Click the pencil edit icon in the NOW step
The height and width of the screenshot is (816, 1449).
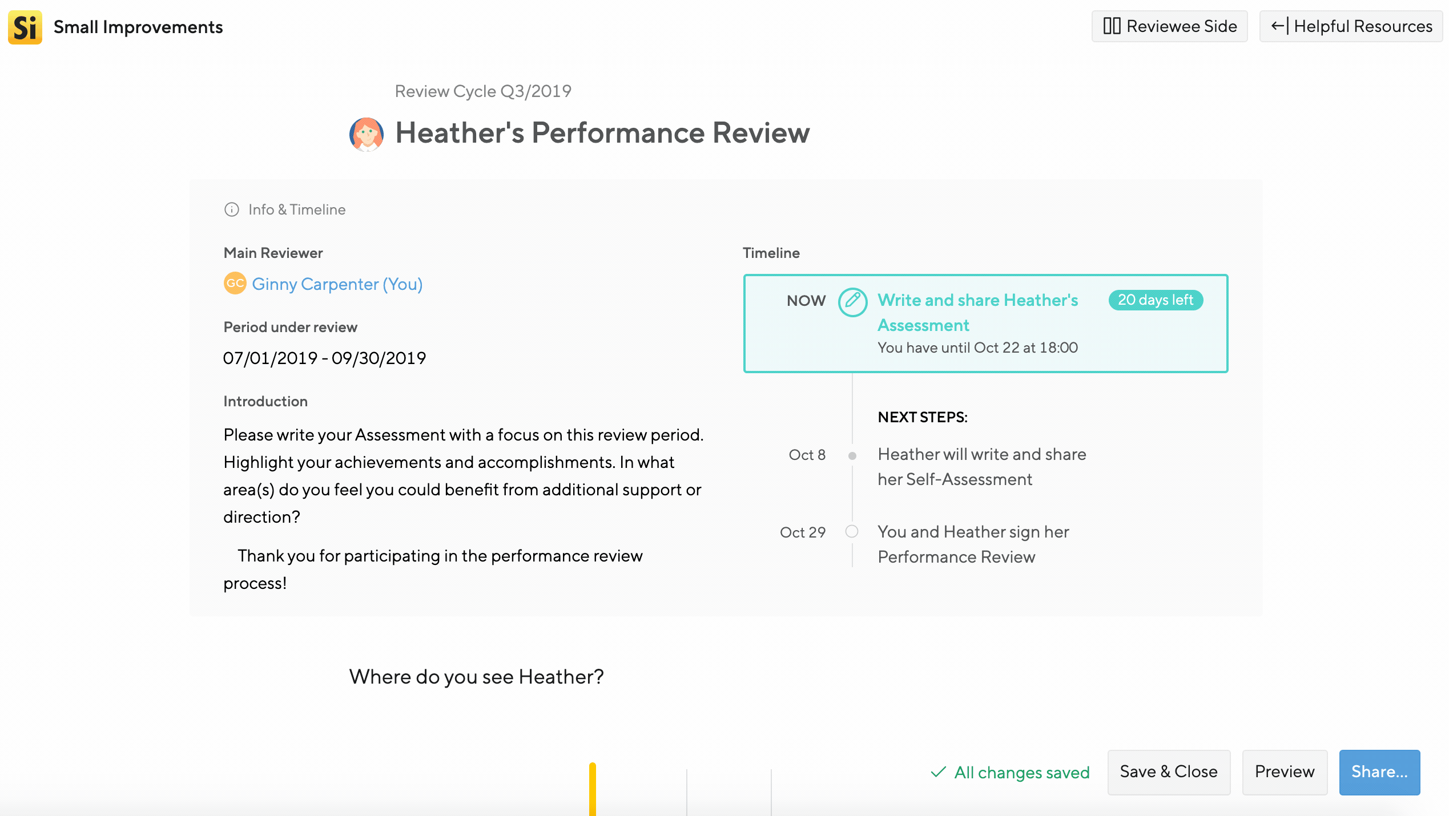click(x=852, y=301)
